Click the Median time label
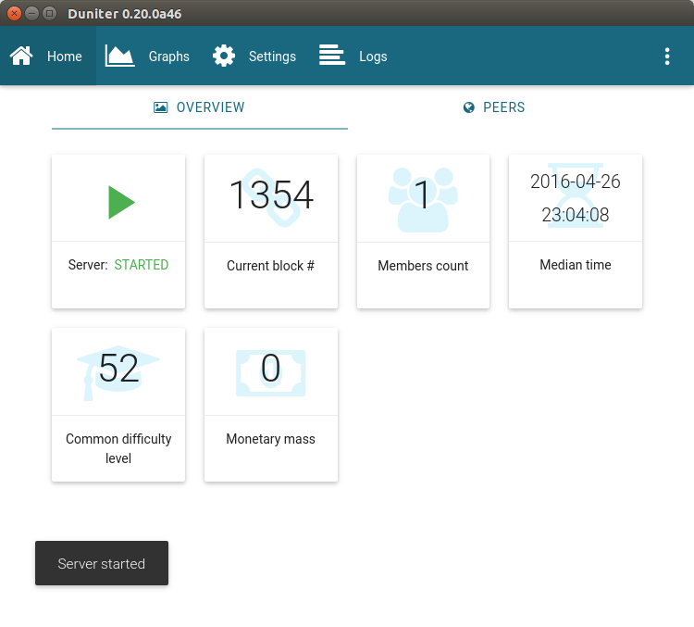 coord(576,265)
